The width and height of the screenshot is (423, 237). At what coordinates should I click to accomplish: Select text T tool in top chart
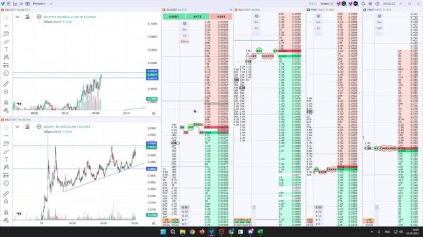[x=6, y=49]
